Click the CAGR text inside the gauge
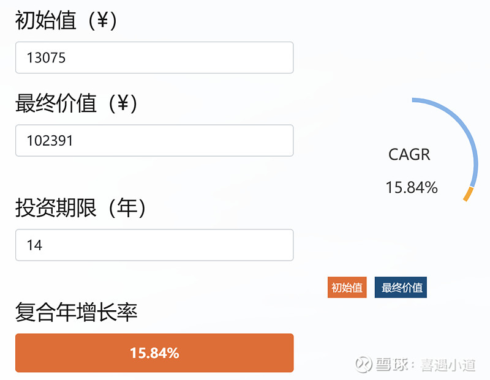This screenshot has height=380, width=490. [409, 155]
